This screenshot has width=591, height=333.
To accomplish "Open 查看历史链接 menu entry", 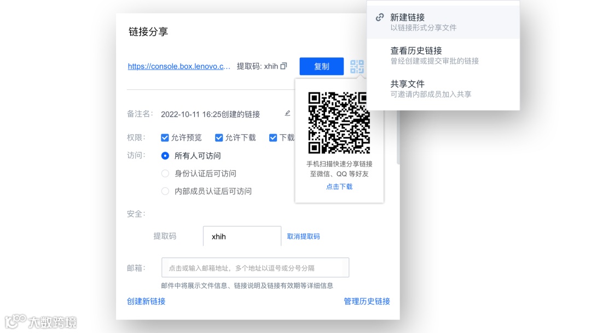I will pos(443,55).
